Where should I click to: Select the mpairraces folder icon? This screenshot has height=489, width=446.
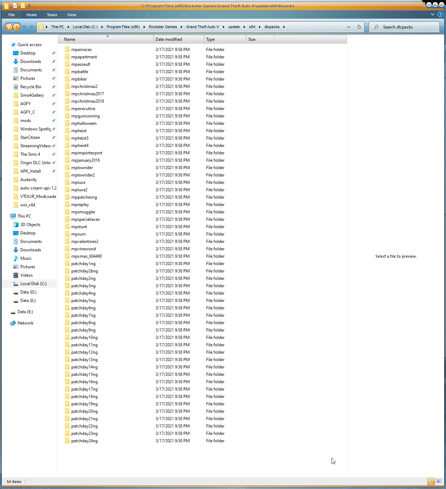(67, 50)
